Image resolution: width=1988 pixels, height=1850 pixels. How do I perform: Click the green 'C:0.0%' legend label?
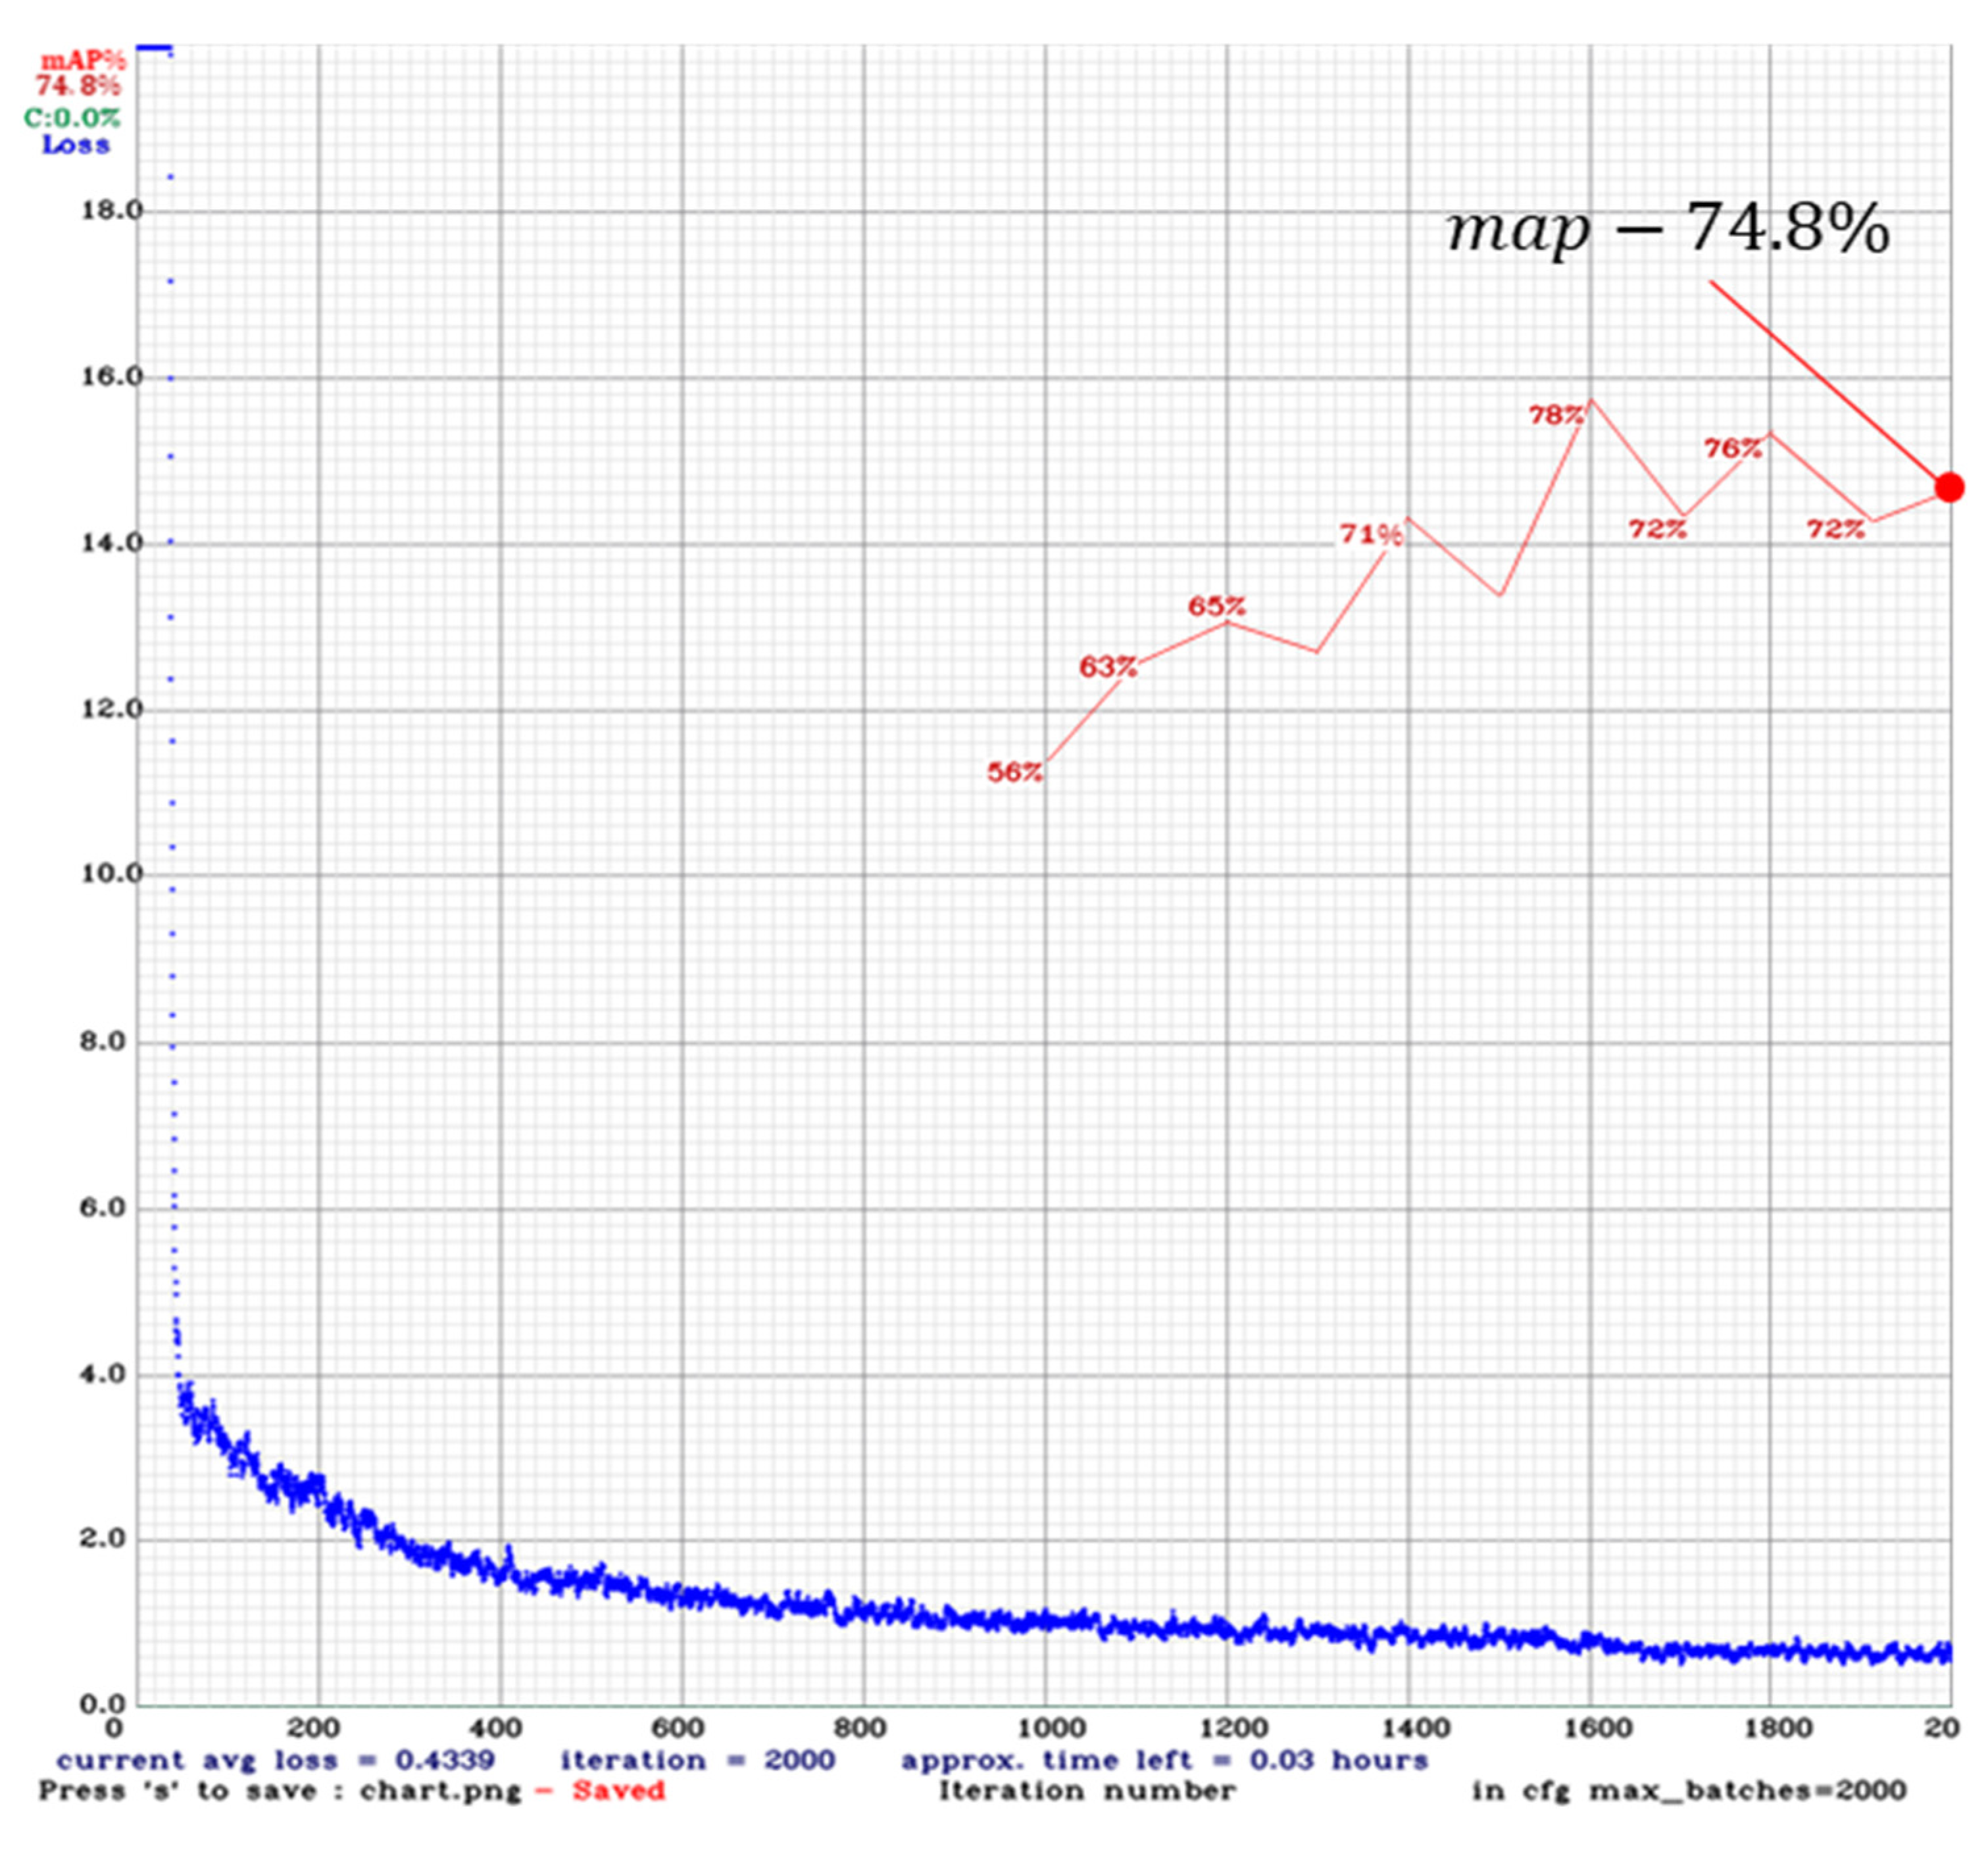pyautogui.click(x=72, y=118)
